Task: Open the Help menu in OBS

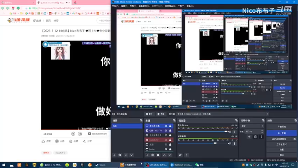Action: click(x=190, y=6)
